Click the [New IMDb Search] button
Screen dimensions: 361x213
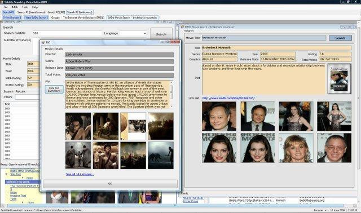pos(36,17)
